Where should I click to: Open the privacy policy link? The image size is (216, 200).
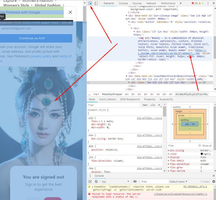[x=41, y=56]
